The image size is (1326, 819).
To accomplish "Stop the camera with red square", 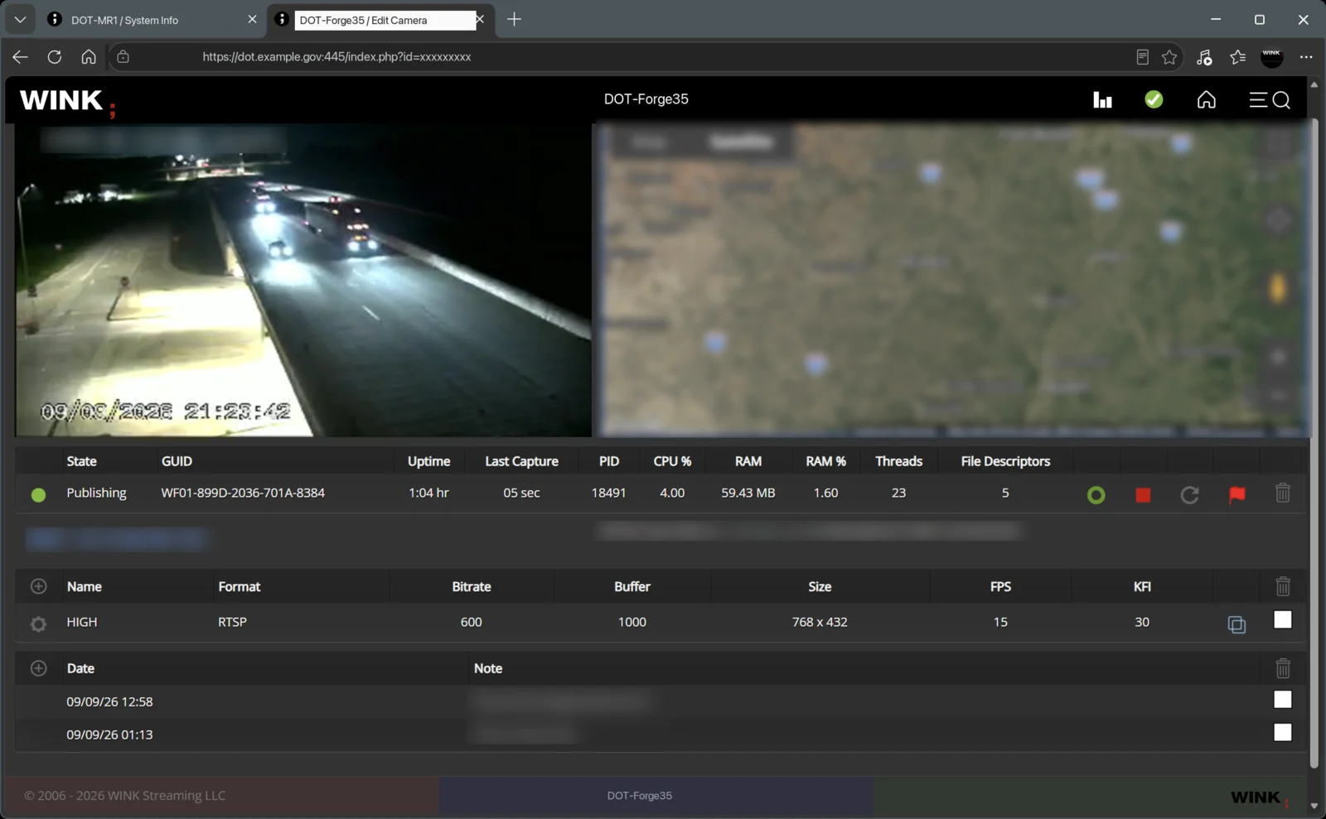I will 1143,495.
